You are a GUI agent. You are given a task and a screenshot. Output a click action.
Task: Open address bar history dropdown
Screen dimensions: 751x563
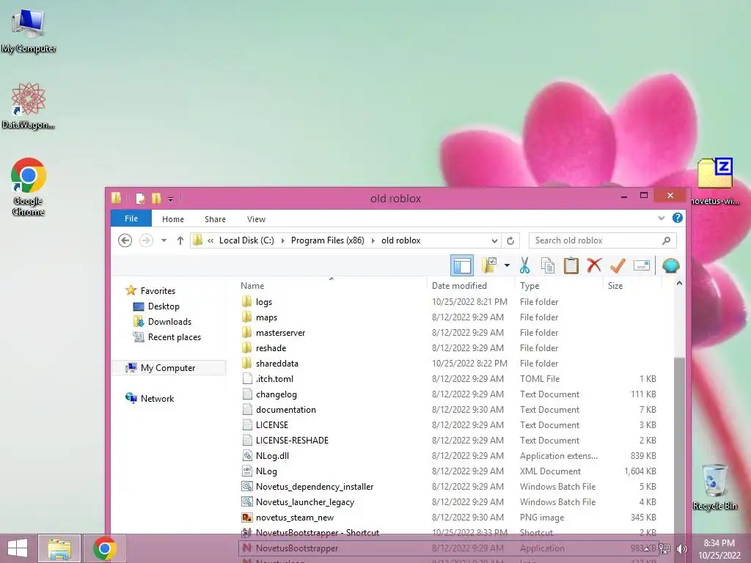(x=494, y=240)
